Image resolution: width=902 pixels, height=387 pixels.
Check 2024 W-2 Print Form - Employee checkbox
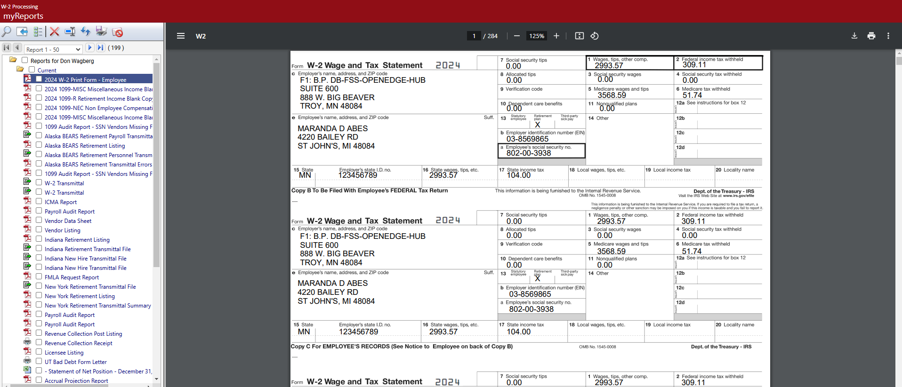[x=39, y=79]
